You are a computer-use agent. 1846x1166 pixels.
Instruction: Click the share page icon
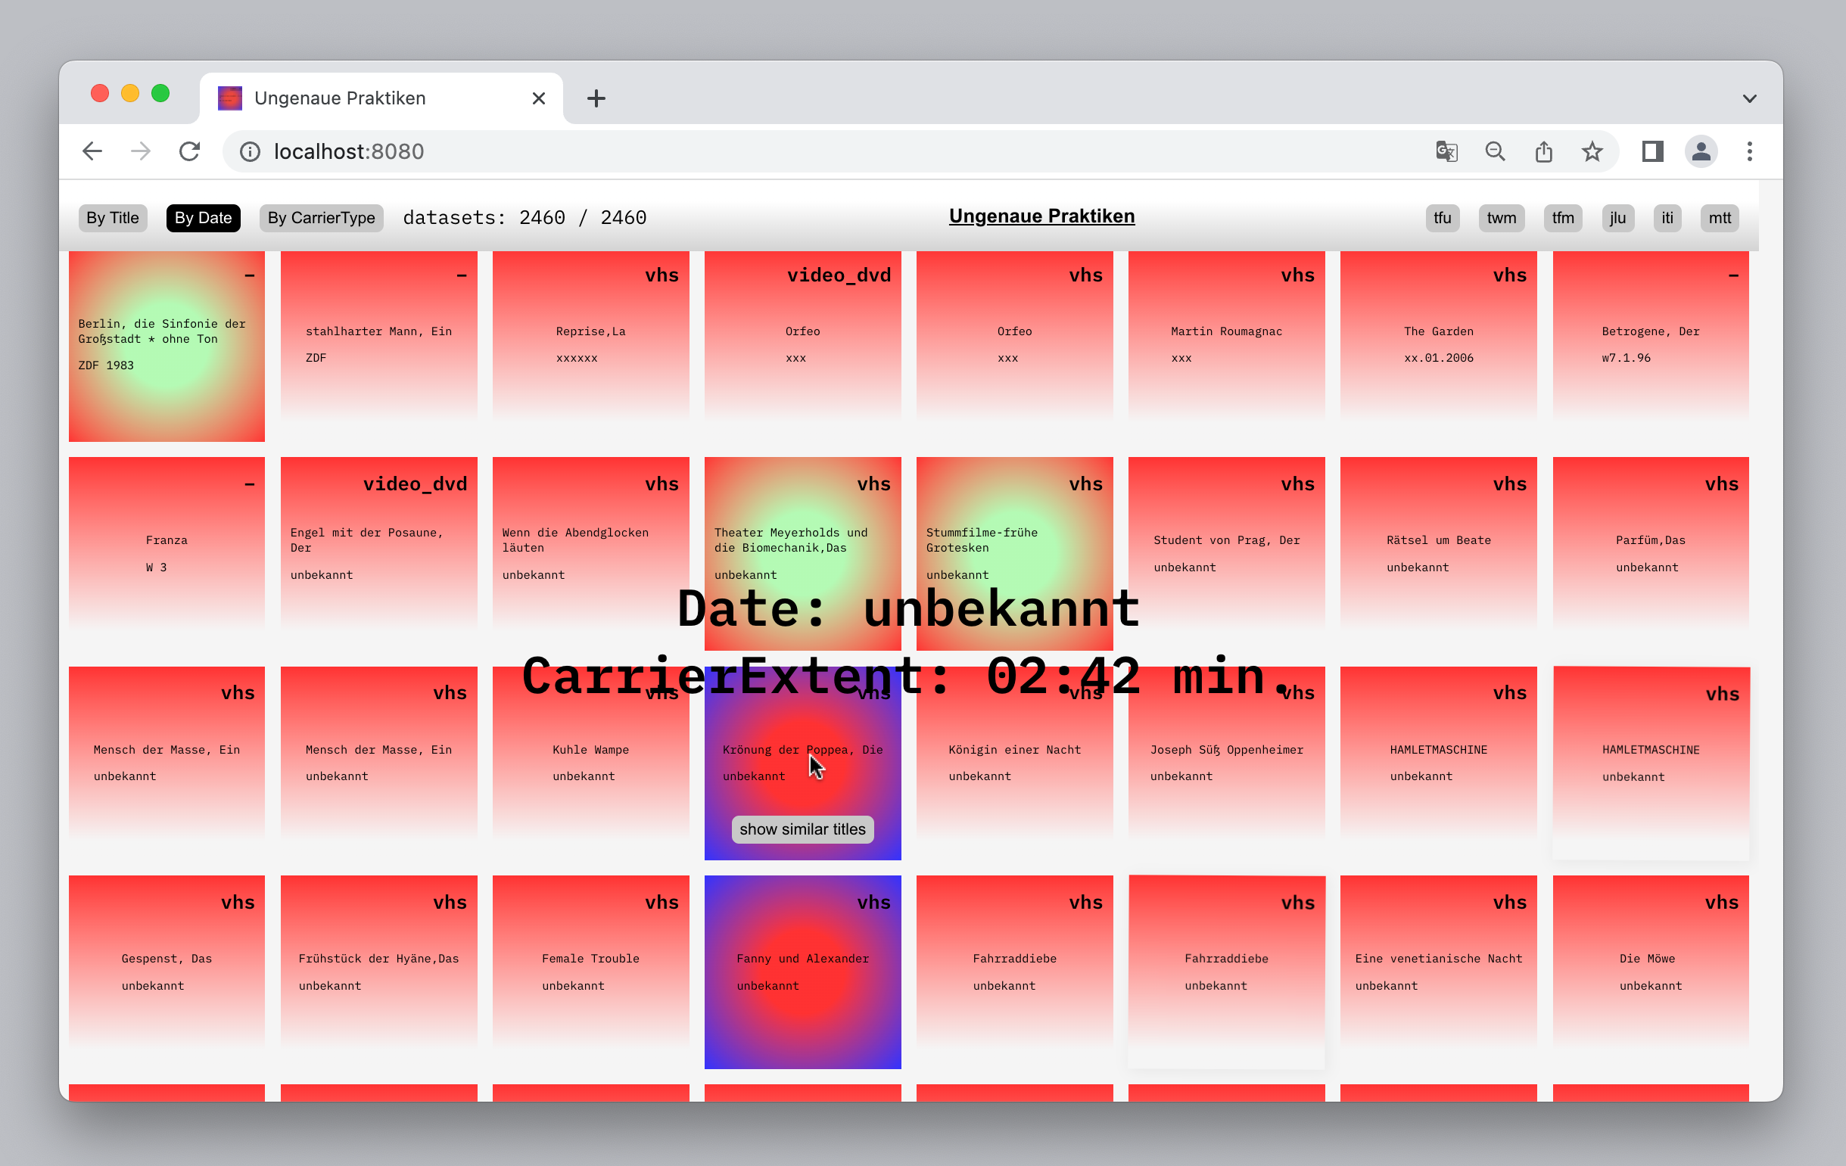tap(1543, 151)
